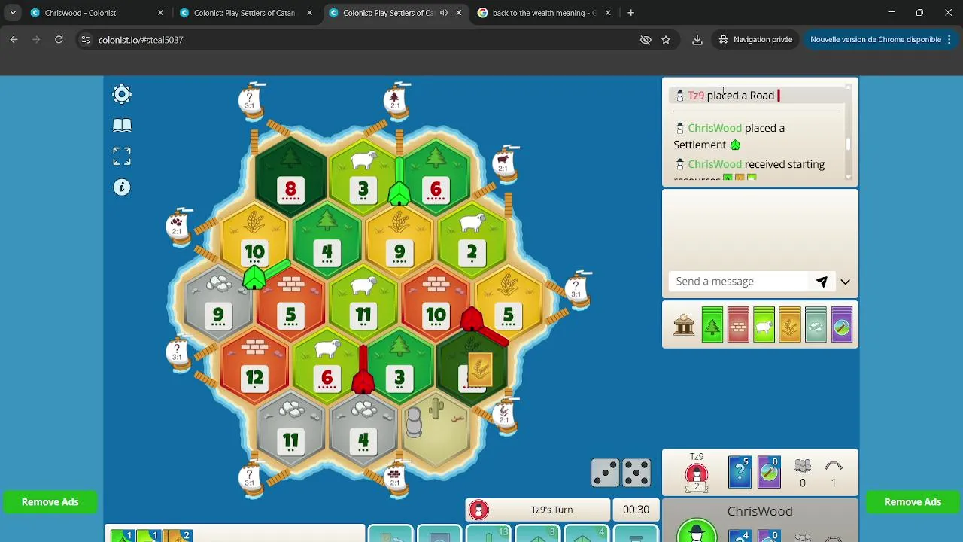Image resolution: width=963 pixels, height=542 pixels.
Task: Bookmark this page with star icon
Action: point(666,40)
